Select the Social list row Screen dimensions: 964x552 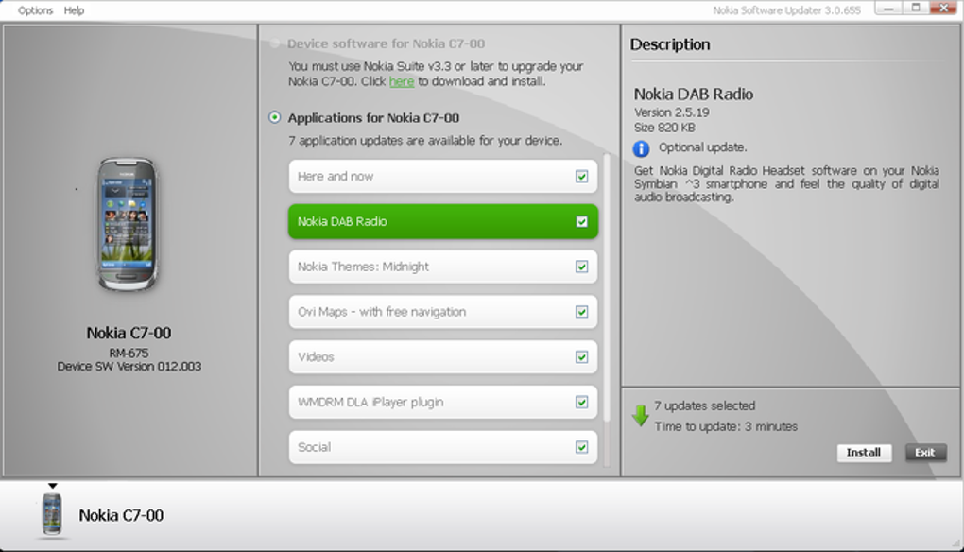click(442, 447)
